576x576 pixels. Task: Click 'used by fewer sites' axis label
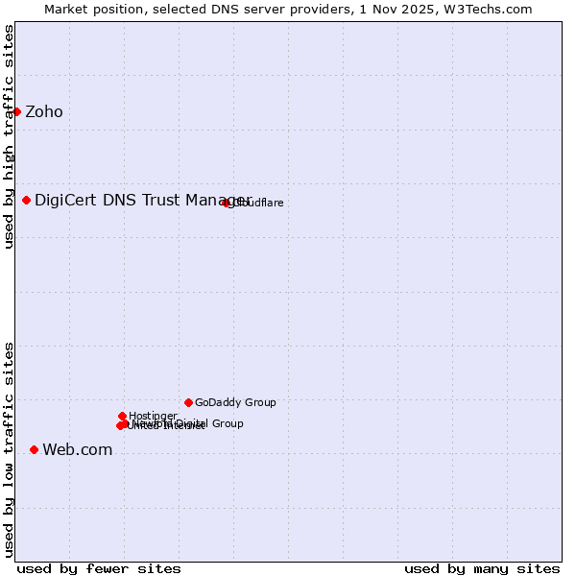coord(99,568)
